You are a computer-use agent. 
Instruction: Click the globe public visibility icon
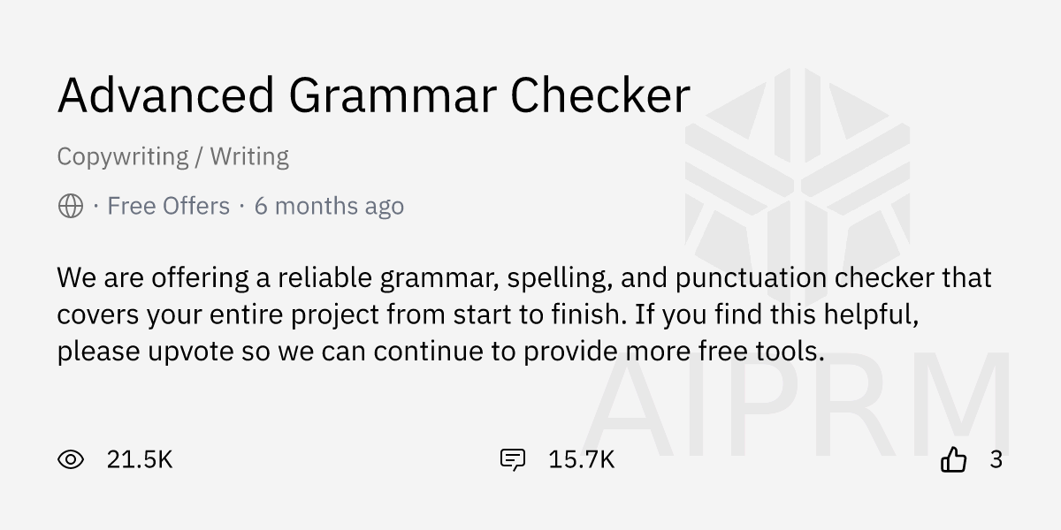[71, 206]
